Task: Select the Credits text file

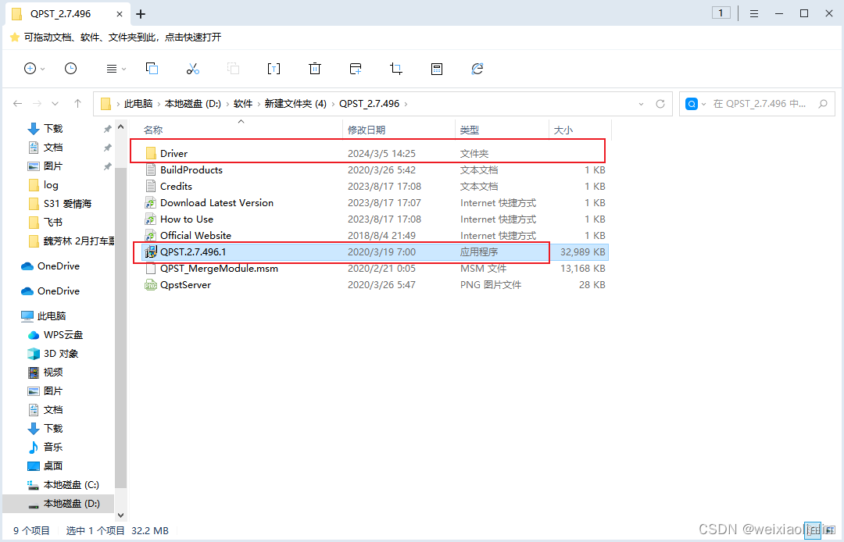Action: pos(374,186)
